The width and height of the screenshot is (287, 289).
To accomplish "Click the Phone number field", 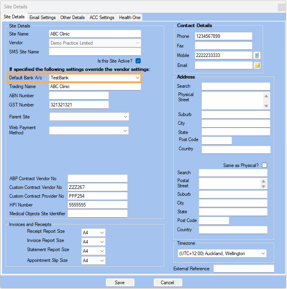I will coord(223,36).
